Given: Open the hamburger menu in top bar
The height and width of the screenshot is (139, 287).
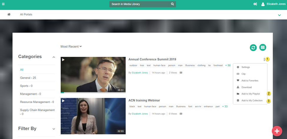Looking at the screenshot, I should click(3, 4).
